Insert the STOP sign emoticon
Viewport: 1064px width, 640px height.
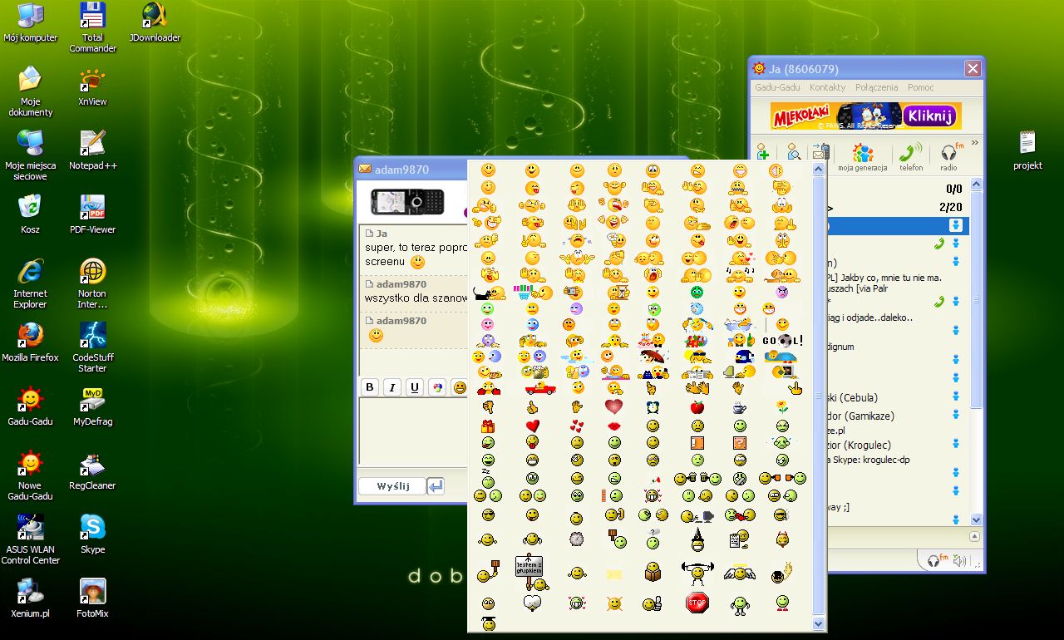click(x=697, y=603)
